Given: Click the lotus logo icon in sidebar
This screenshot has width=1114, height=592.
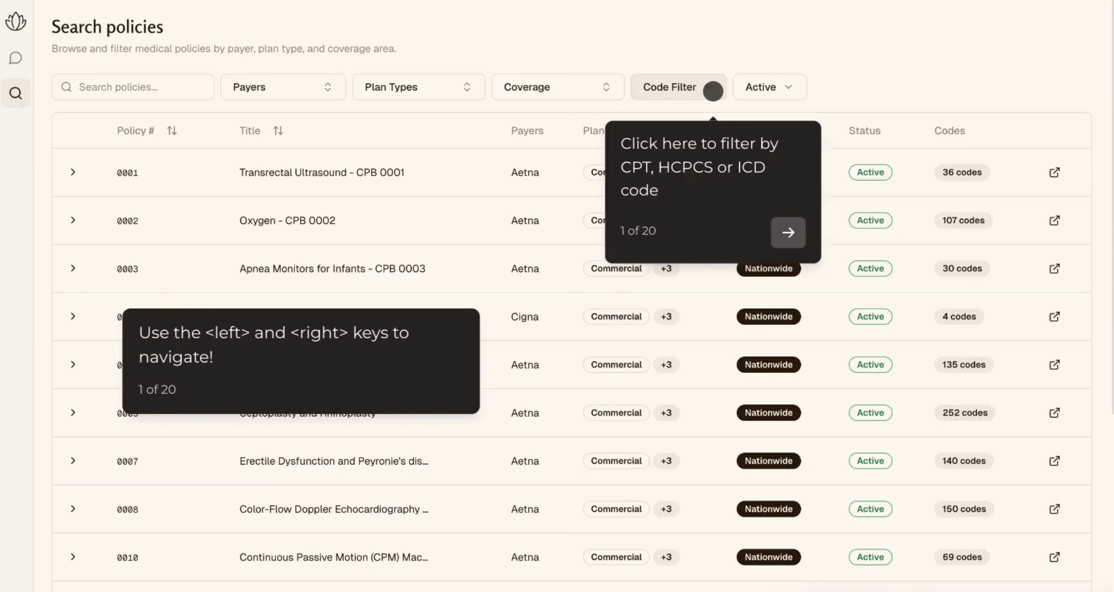Looking at the screenshot, I should (x=15, y=21).
